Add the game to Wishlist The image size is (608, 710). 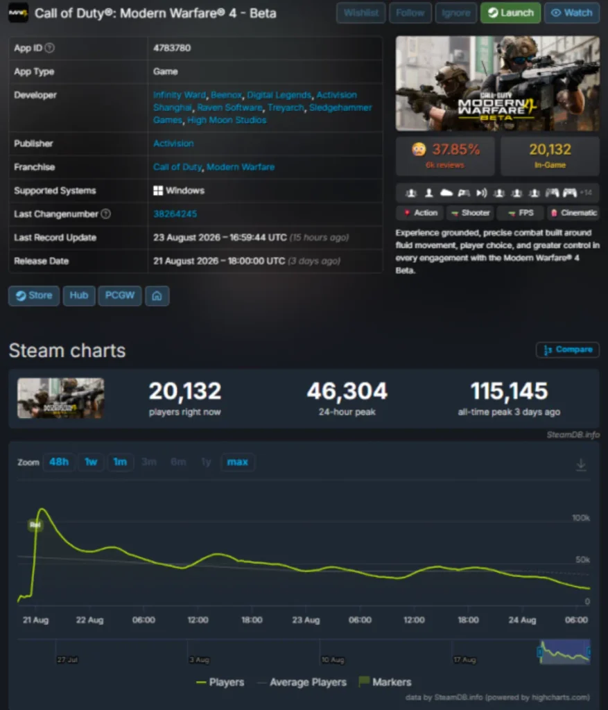(x=361, y=12)
